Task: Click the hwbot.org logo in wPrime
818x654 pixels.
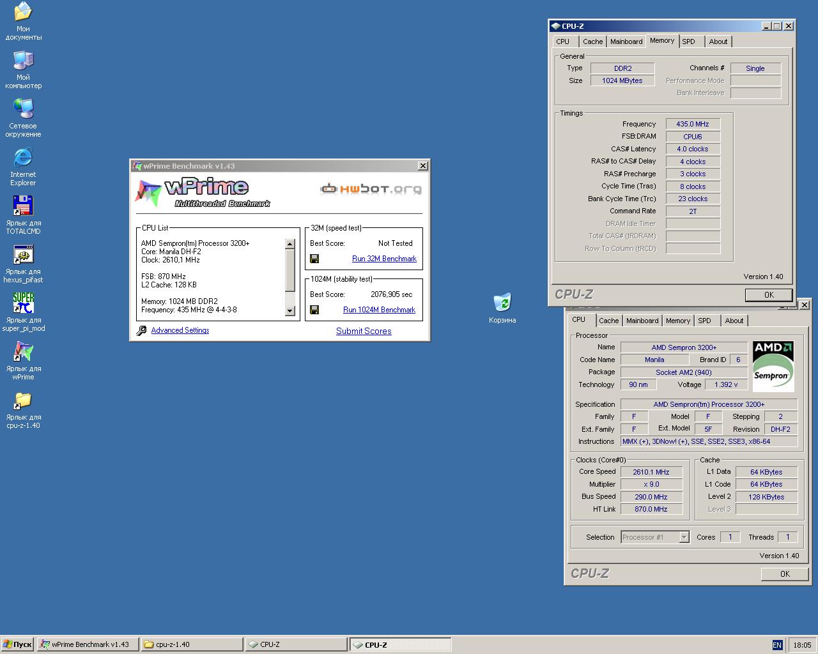Action: tap(371, 189)
